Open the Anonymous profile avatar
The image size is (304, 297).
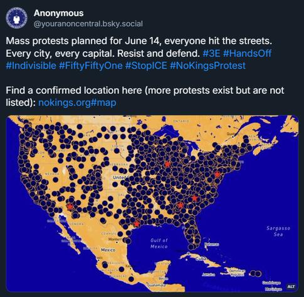click(x=16, y=18)
